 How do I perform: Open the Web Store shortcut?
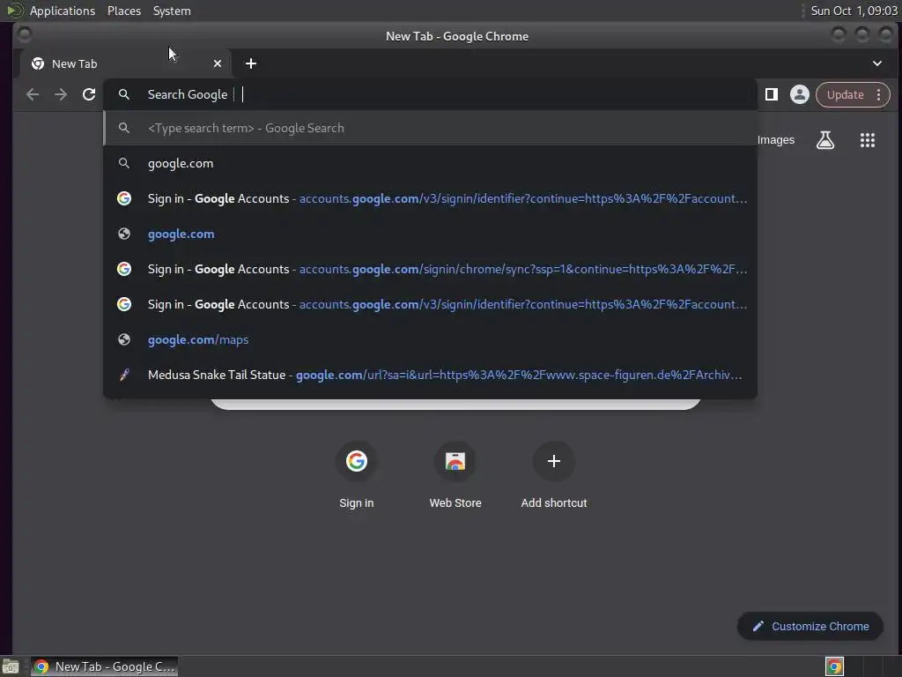pos(455,475)
